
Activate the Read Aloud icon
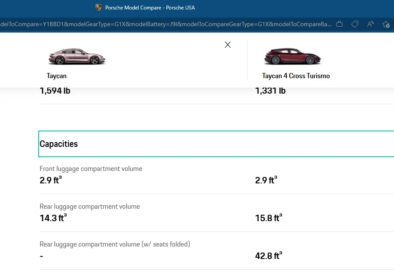pyautogui.click(x=370, y=24)
